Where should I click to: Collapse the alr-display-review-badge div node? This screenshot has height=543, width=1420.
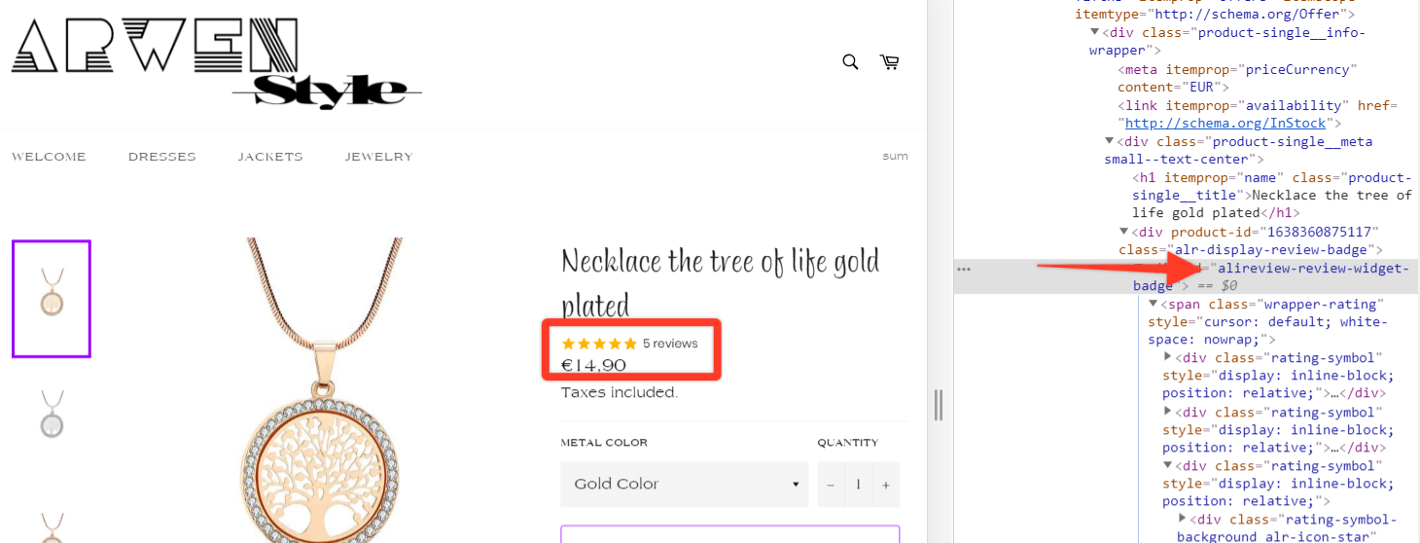click(1124, 232)
